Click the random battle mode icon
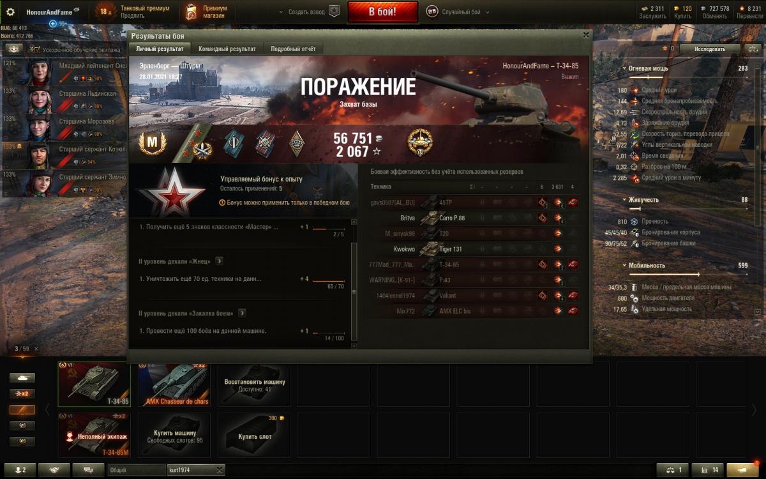Viewport: 766px width, 479px height. pyautogui.click(x=432, y=11)
